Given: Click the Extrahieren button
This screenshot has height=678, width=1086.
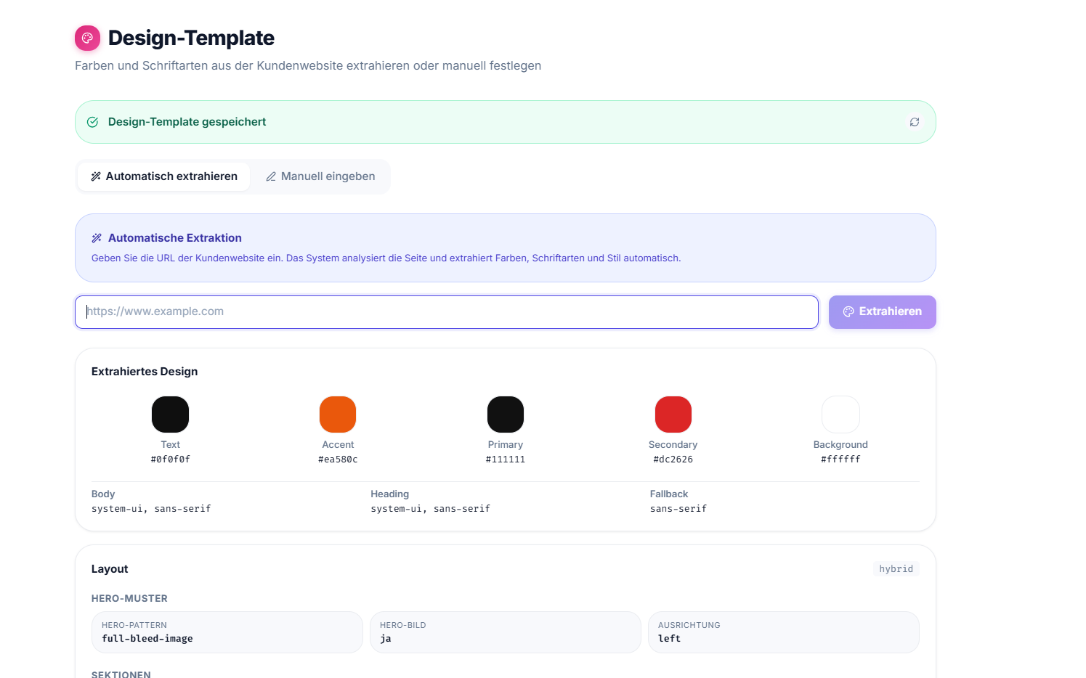Looking at the screenshot, I should click(882, 311).
